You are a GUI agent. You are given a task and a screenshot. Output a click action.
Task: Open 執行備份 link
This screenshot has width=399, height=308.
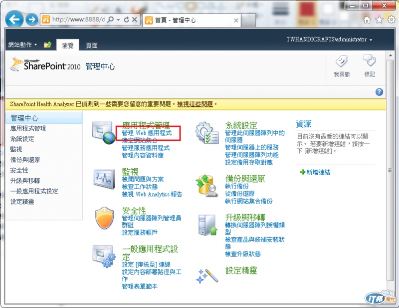point(236,186)
